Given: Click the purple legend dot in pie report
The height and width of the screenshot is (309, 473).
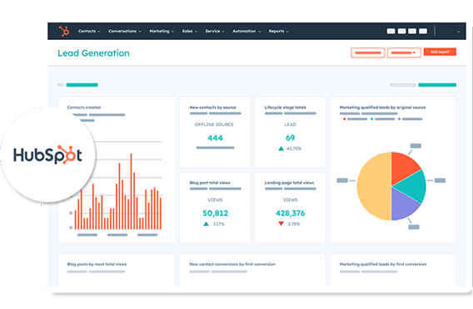Looking at the screenshot, I should coord(399,119).
